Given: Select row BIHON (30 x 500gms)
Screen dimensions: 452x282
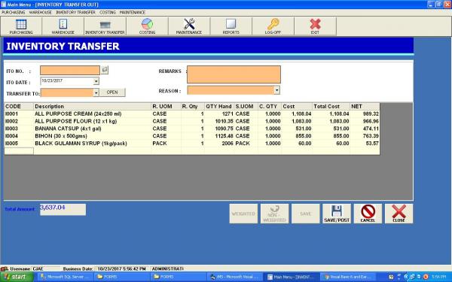Looking at the screenshot, I should point(192,136).
